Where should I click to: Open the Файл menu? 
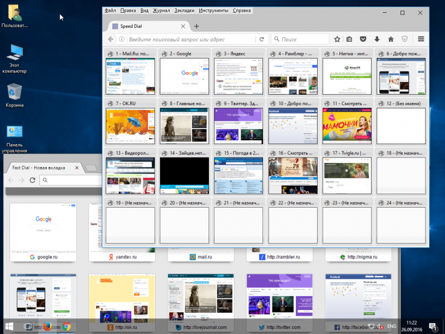[110, 11]
